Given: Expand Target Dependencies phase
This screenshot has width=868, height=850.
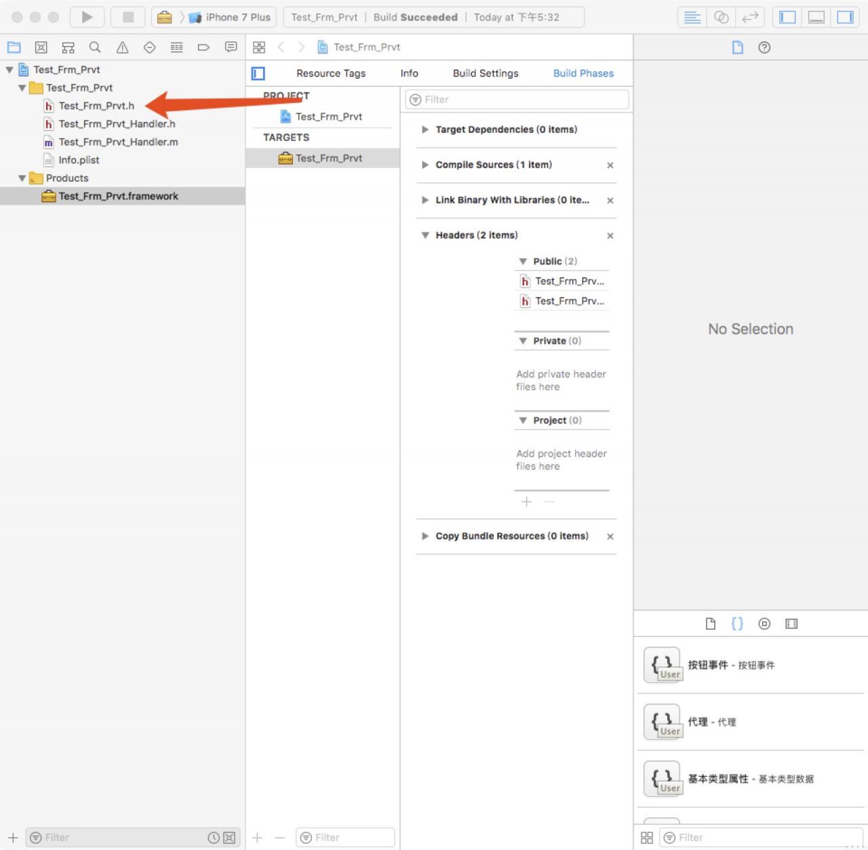Looking at the screenshot, I should coord(425,129).
